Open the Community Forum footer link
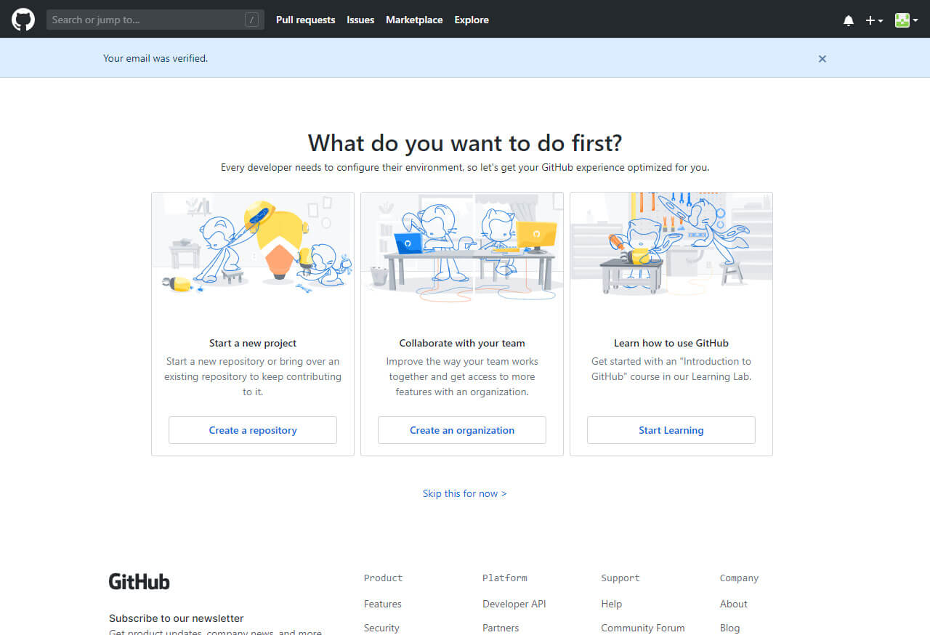This screenshot has width=930, height=635. click(643, 628)
